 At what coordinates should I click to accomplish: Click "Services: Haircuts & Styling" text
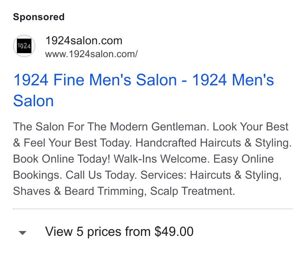tap(211, 175)
